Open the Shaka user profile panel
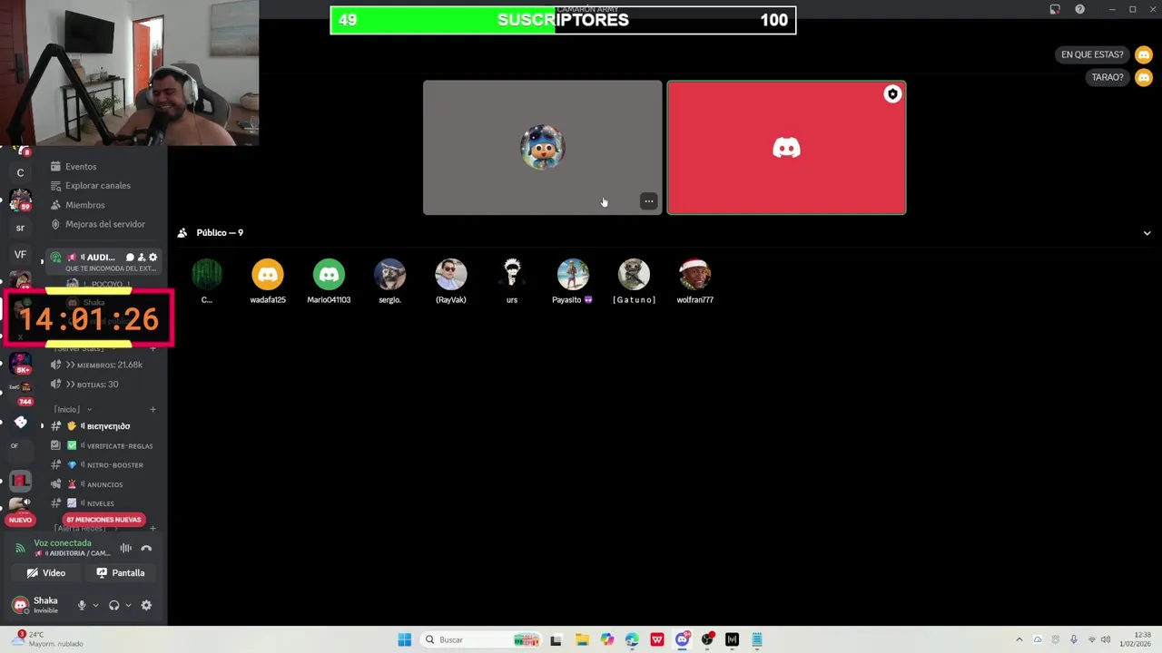The image size is (1162, 653). pos(36,605)
